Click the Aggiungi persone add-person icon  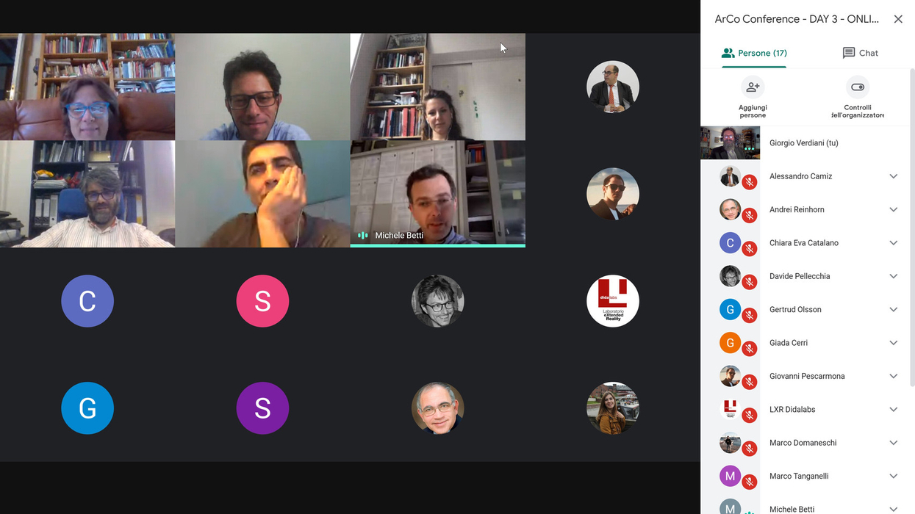point(753,87)
